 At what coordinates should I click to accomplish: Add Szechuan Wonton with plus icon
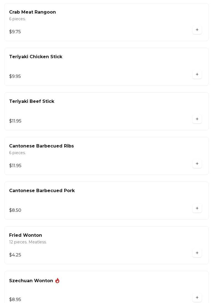pos(197,298)
